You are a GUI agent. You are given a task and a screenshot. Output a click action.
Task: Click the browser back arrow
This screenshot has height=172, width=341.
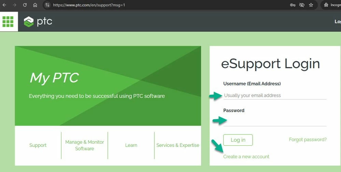pyautogui.click(x=4, y=5)
